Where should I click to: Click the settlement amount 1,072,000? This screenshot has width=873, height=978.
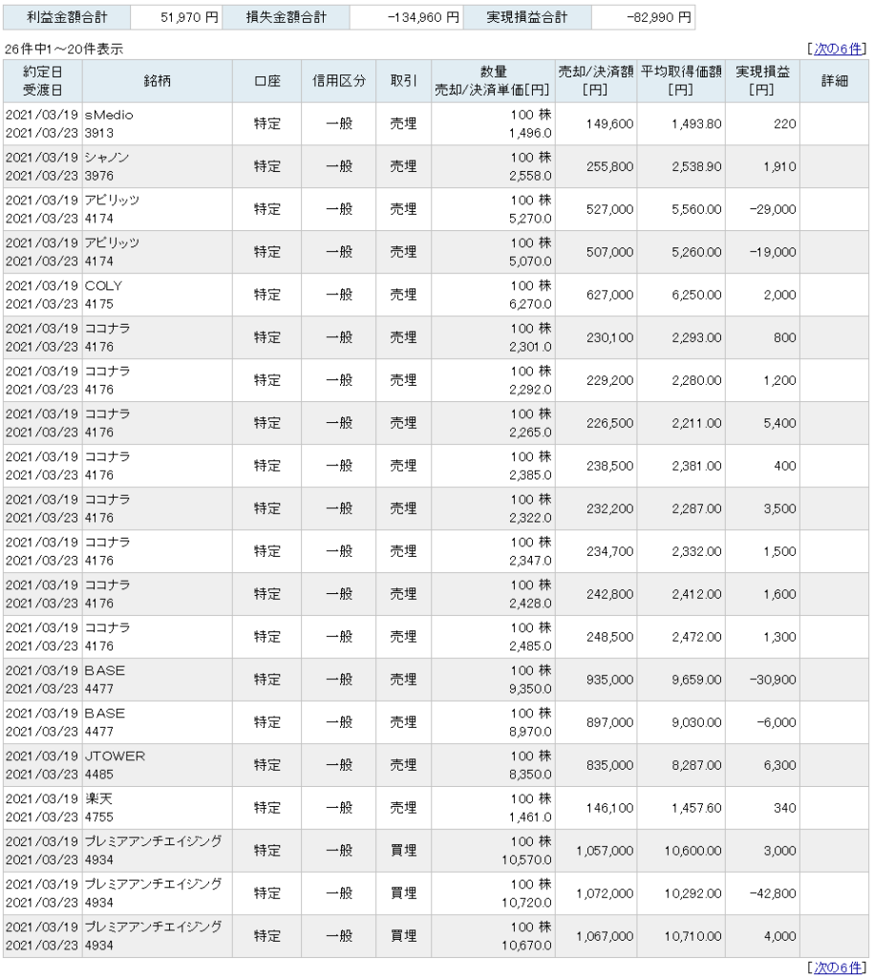coord(605,893)
